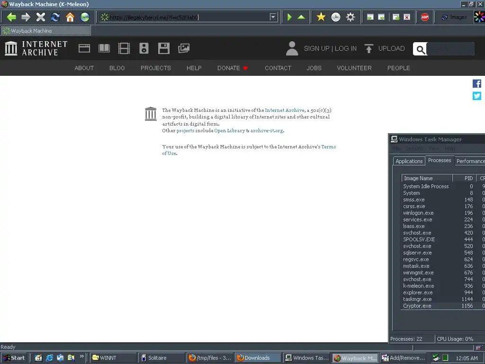Open the ABOUT nav item
The height and width of the screenshot is (364, 485).
(x=84, y=68)
